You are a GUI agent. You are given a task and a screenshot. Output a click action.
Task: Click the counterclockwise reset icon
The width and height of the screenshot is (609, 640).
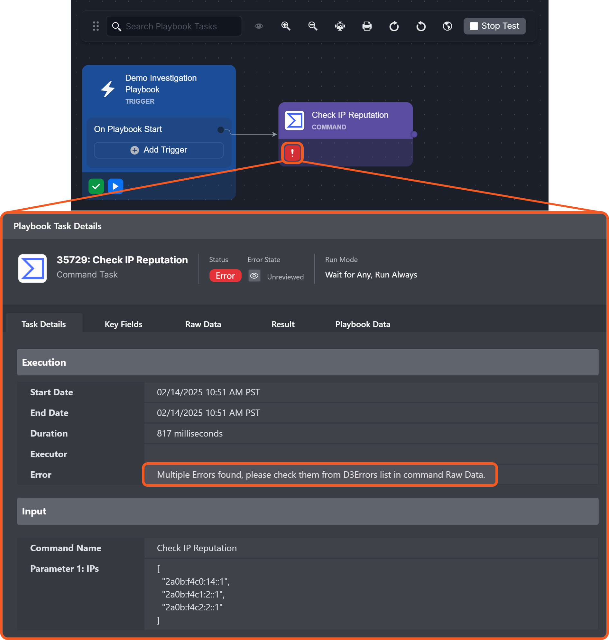421,26
